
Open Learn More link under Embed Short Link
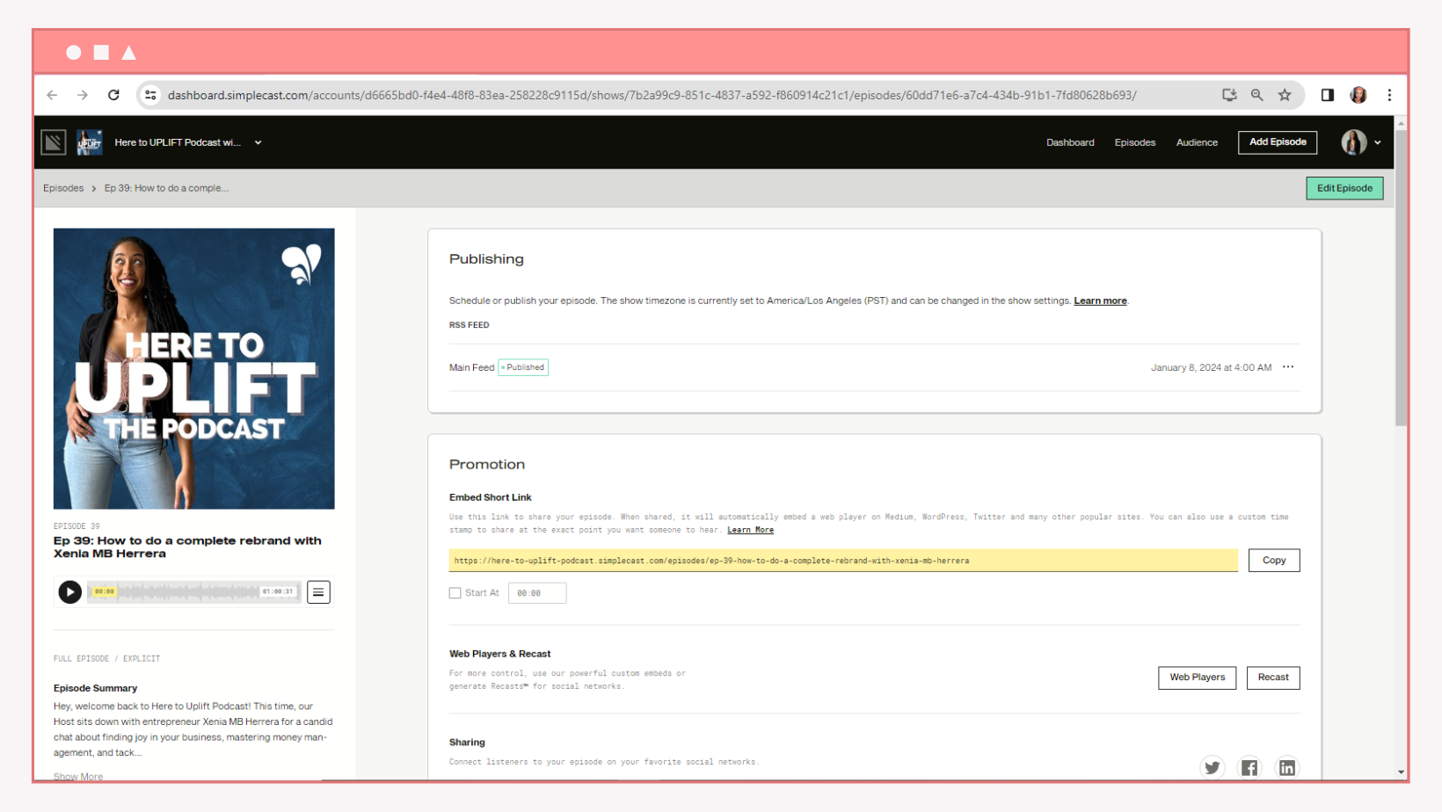tap(750, 530)
